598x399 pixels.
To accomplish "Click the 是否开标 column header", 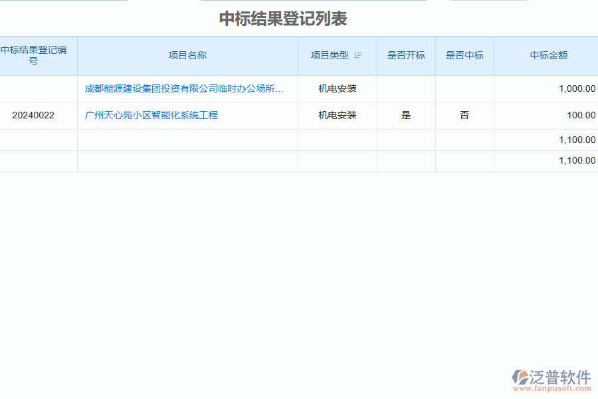I will (x=406, y=56).
